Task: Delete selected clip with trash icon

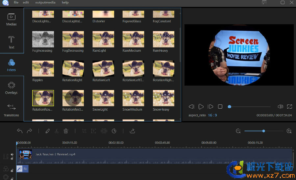Action: pos(66,131)
